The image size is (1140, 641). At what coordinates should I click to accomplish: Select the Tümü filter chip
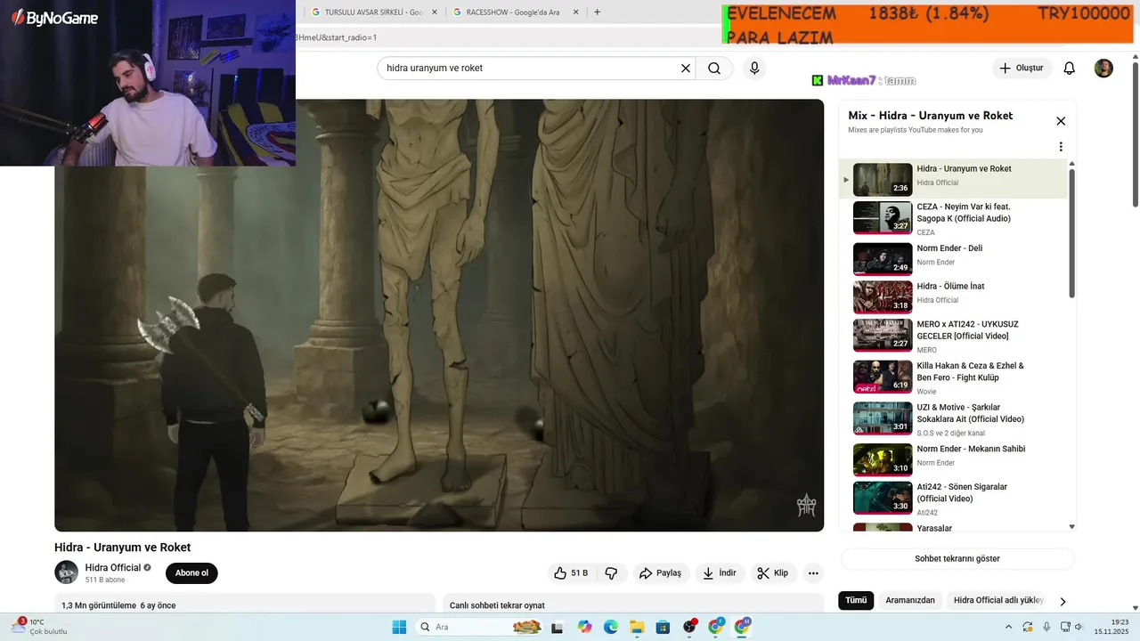(x=856, y=600)
